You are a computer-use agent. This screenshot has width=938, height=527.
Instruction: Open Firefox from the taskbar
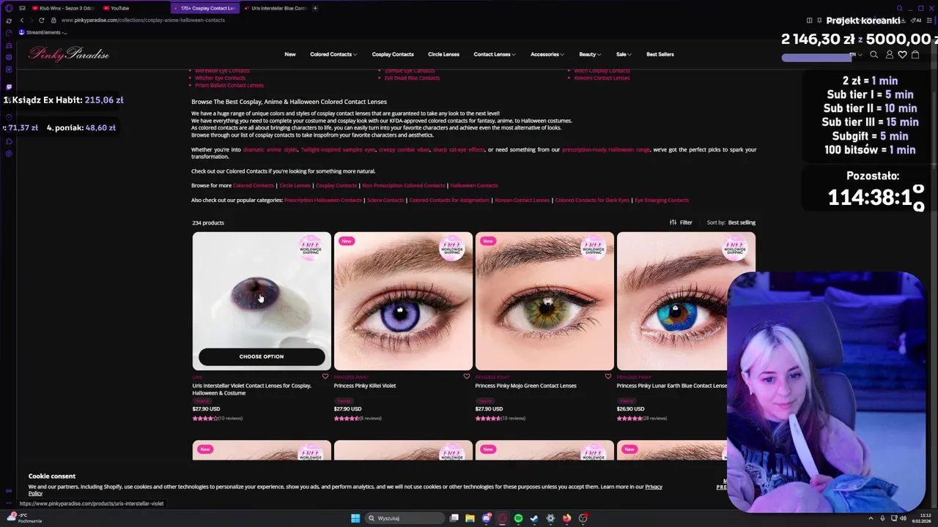[x=566, y=518]
